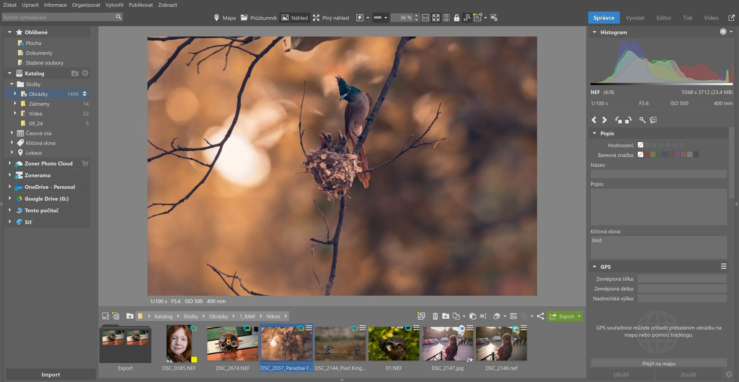
Task: Switch to the Vyvolat tab
Action: coord(635,18)
